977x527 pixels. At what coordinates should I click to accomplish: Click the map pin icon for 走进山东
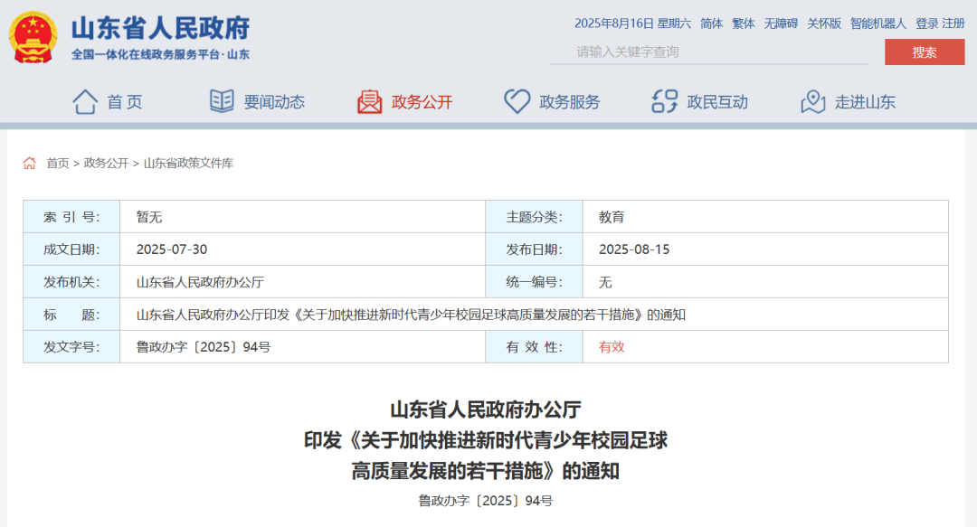point(813,102)
